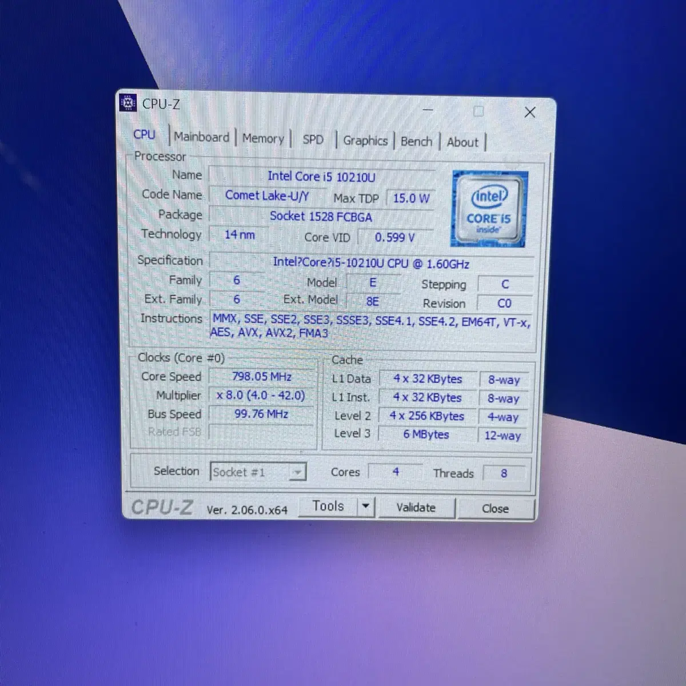
Task: Click the L1 Data '8-way' associativity
Action: pyautogui.click(x=504, y=380)
